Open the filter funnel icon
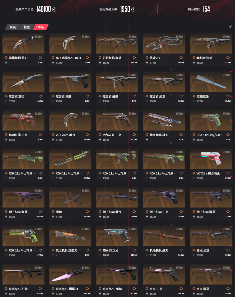Image resolution: width=235 pixels, height=297 pixels. tap(230, 26)
